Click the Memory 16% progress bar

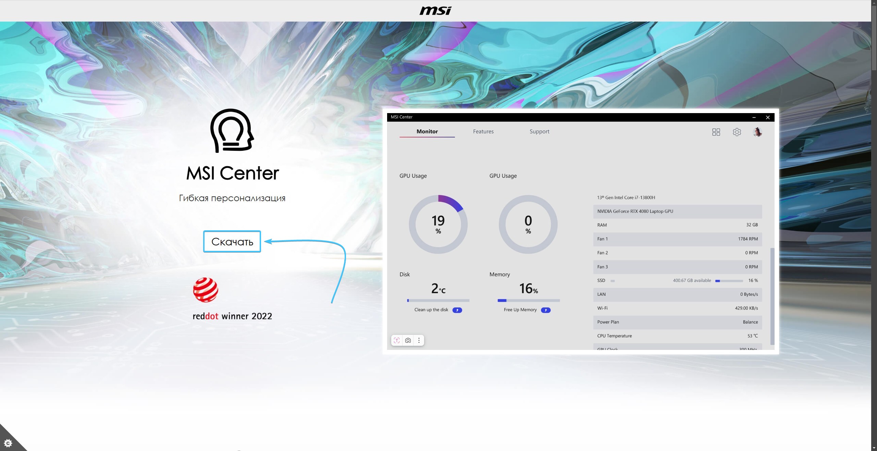pos(529,301)
